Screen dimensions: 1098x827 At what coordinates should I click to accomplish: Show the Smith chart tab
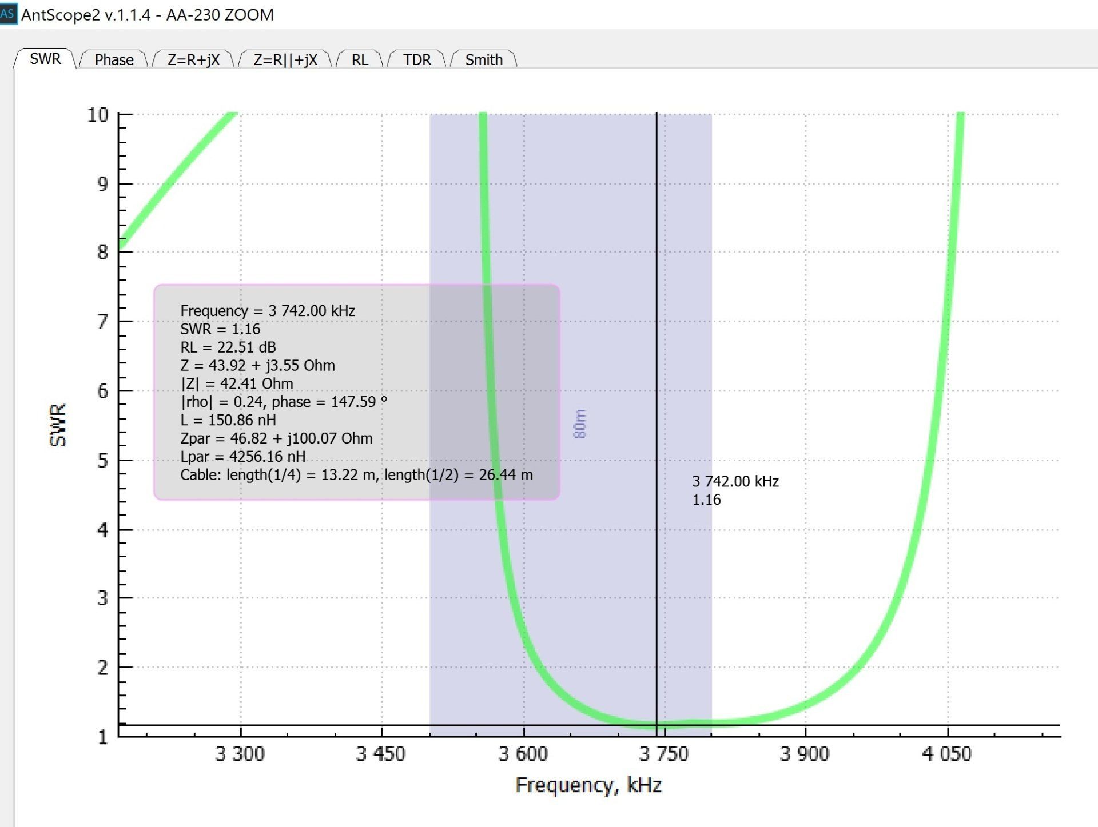pos(484,59)
